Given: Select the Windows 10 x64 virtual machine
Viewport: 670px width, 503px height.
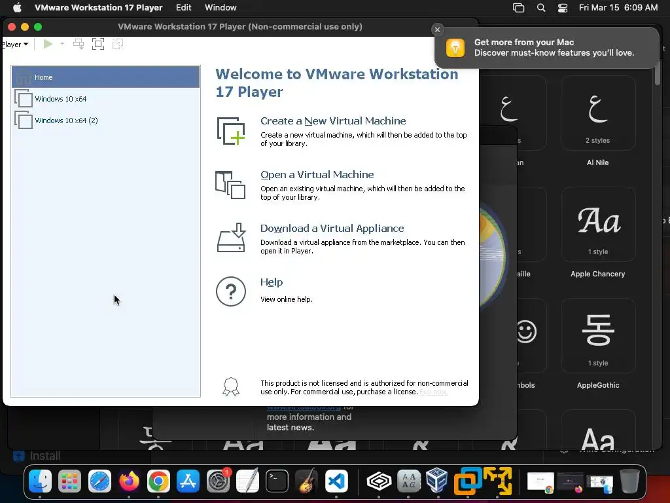Looking at the screenshot, I should pyautogui.click(x=105, y=99).
